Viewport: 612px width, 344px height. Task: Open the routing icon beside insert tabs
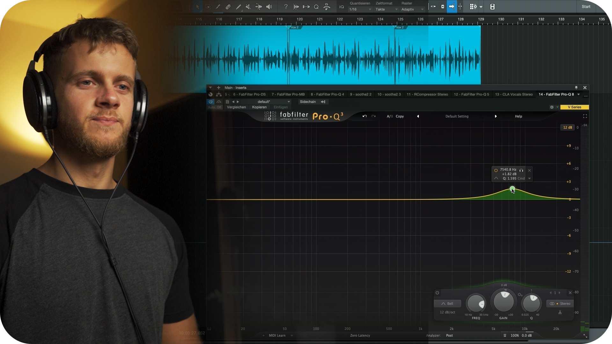coord(219,95)
